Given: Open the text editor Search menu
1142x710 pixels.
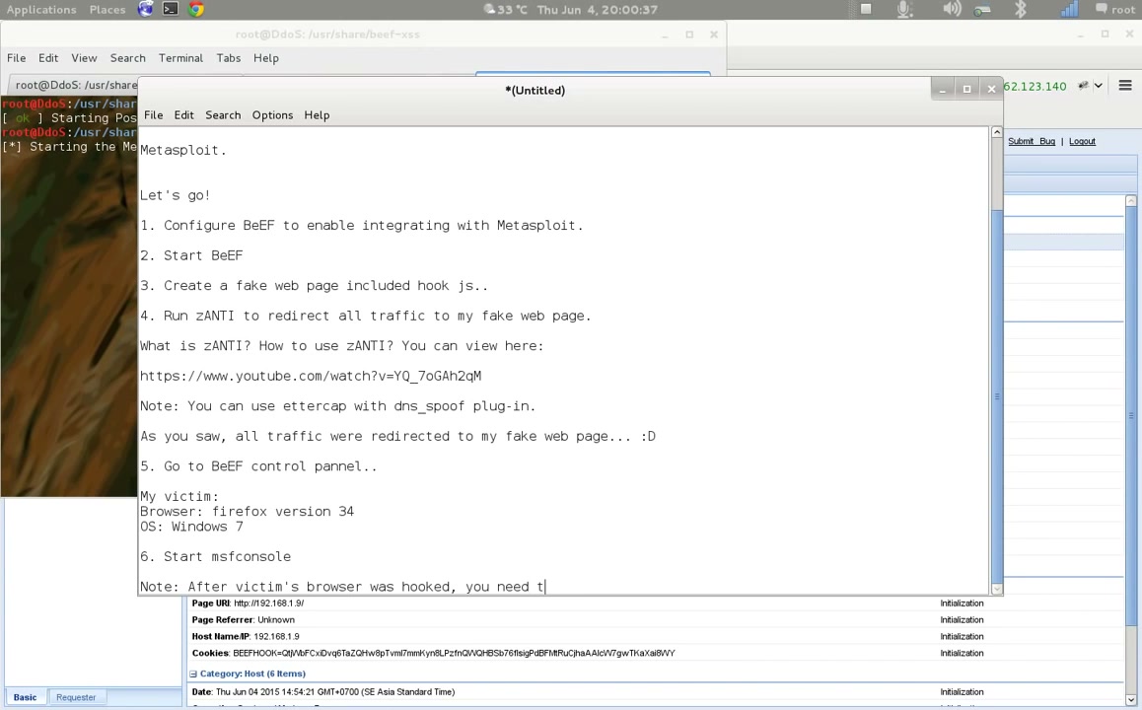Looking at the screenshot, I should pos(223,115).
